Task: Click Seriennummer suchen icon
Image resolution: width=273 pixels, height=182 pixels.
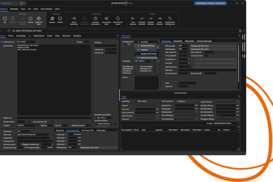Action: click(x=118, y=19)
